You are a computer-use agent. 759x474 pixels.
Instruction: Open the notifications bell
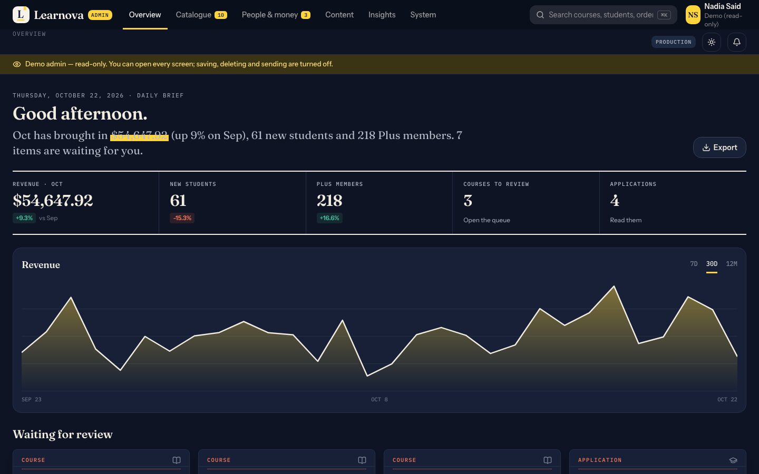pyautogui.click(x=737, y=42)
